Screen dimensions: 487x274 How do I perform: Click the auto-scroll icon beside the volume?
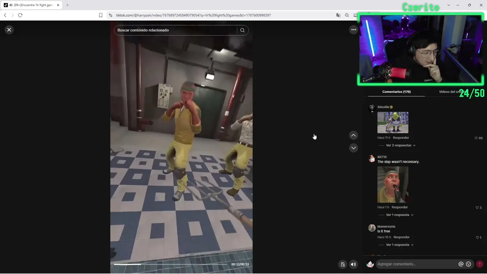(x=343, y=264)
